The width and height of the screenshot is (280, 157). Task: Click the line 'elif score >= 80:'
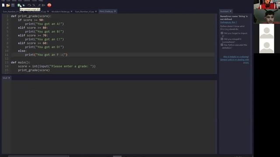pyautogui.click(x=33, y=28)
